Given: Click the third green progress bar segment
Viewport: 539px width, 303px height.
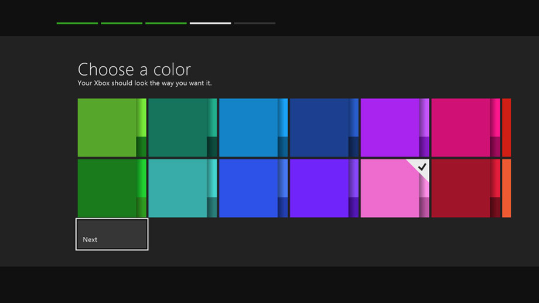Looking at the screenshot, I should click(166, 23).
